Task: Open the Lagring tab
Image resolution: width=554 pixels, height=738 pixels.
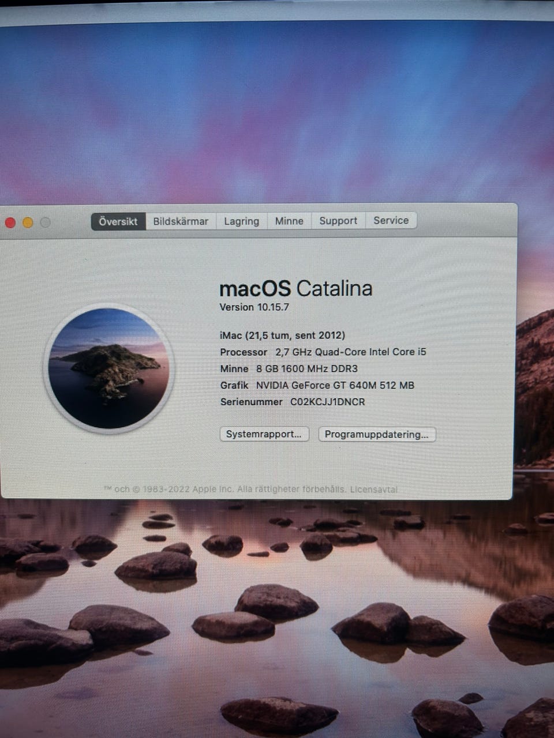Action: 241,221
